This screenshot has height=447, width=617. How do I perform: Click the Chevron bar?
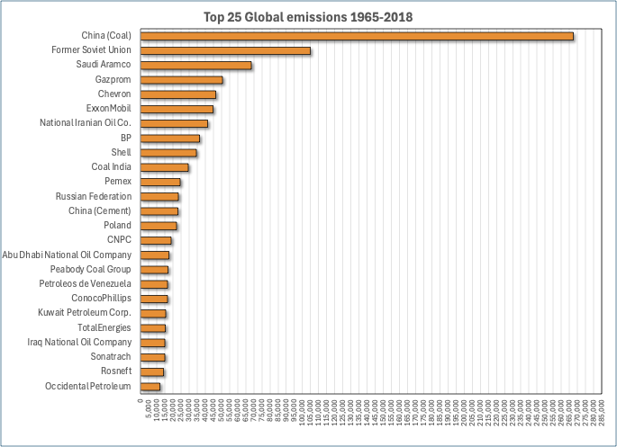pos(177,94)
